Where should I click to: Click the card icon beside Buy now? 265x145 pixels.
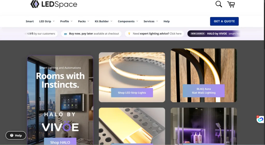click(x=65, y=34)
